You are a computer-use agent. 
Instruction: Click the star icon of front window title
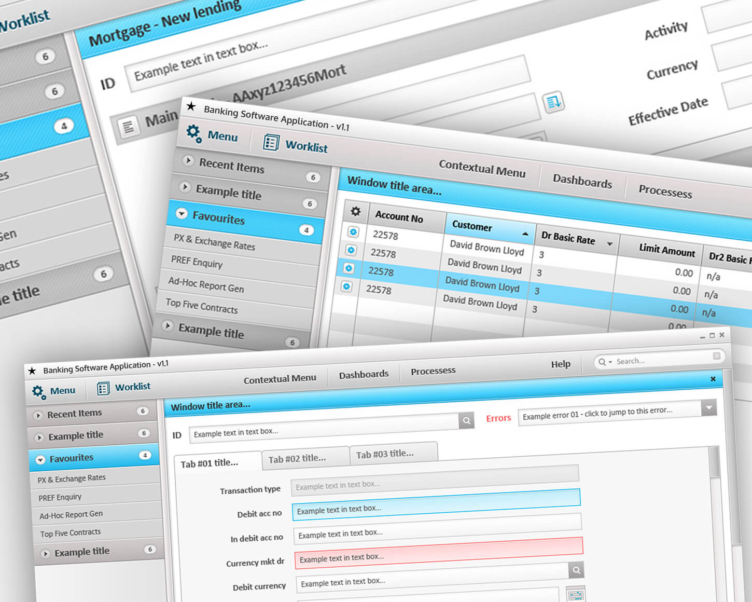32,371
